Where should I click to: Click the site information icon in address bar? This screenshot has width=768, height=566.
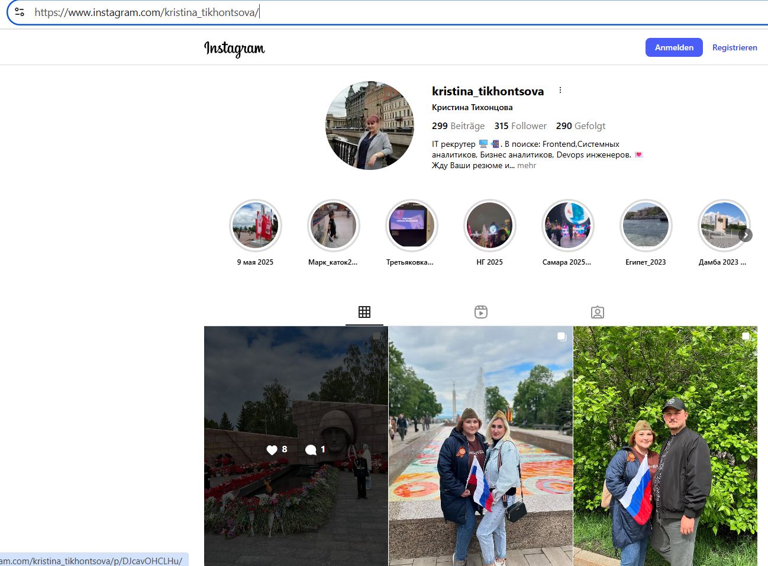tap(20, 12)
